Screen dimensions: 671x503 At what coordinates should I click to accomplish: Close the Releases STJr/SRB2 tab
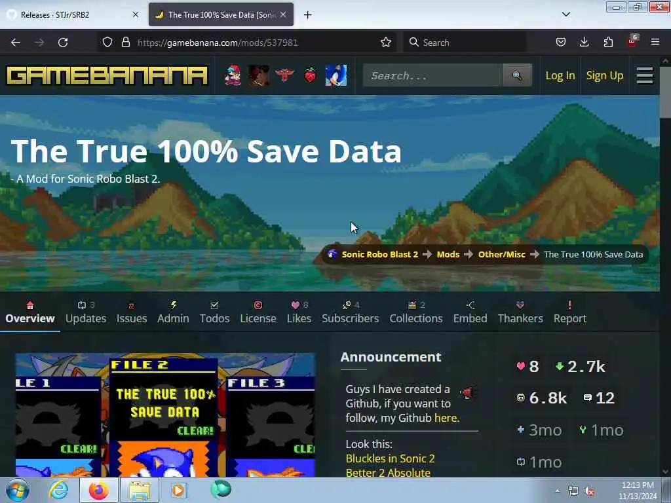136,14
